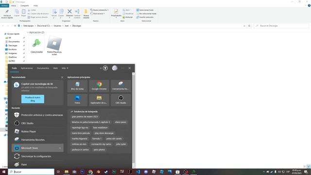Search trend play store descargar

tap(104, 133)
